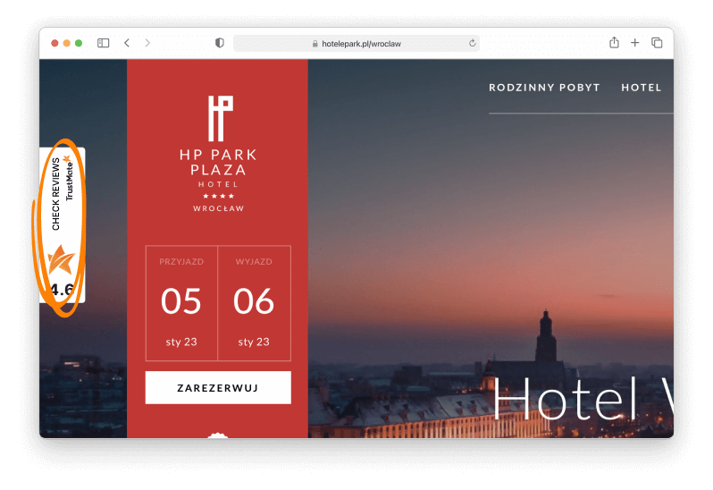713x490 pixels.
Task: Open the Share icon in toolbar
Action: (x=614, y=42)
